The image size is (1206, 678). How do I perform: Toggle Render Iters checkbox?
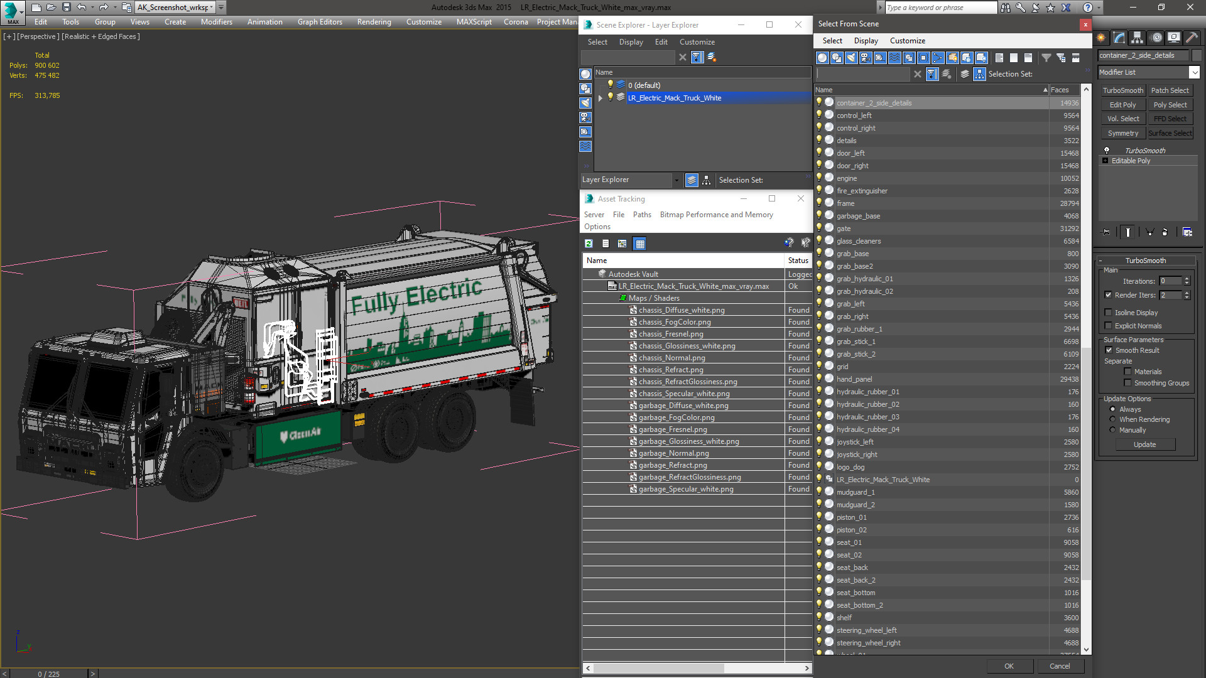coord(1109,295)
